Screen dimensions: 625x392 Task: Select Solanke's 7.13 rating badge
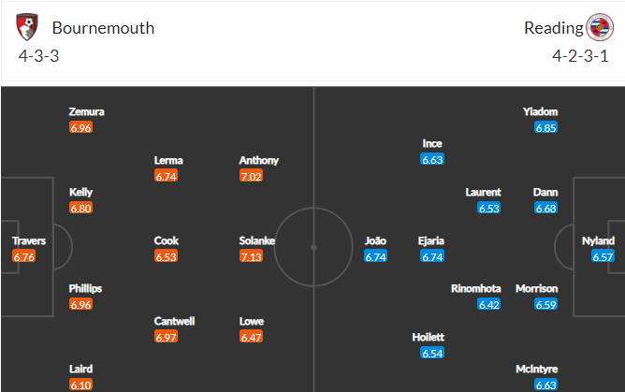(x=251, y=256)
